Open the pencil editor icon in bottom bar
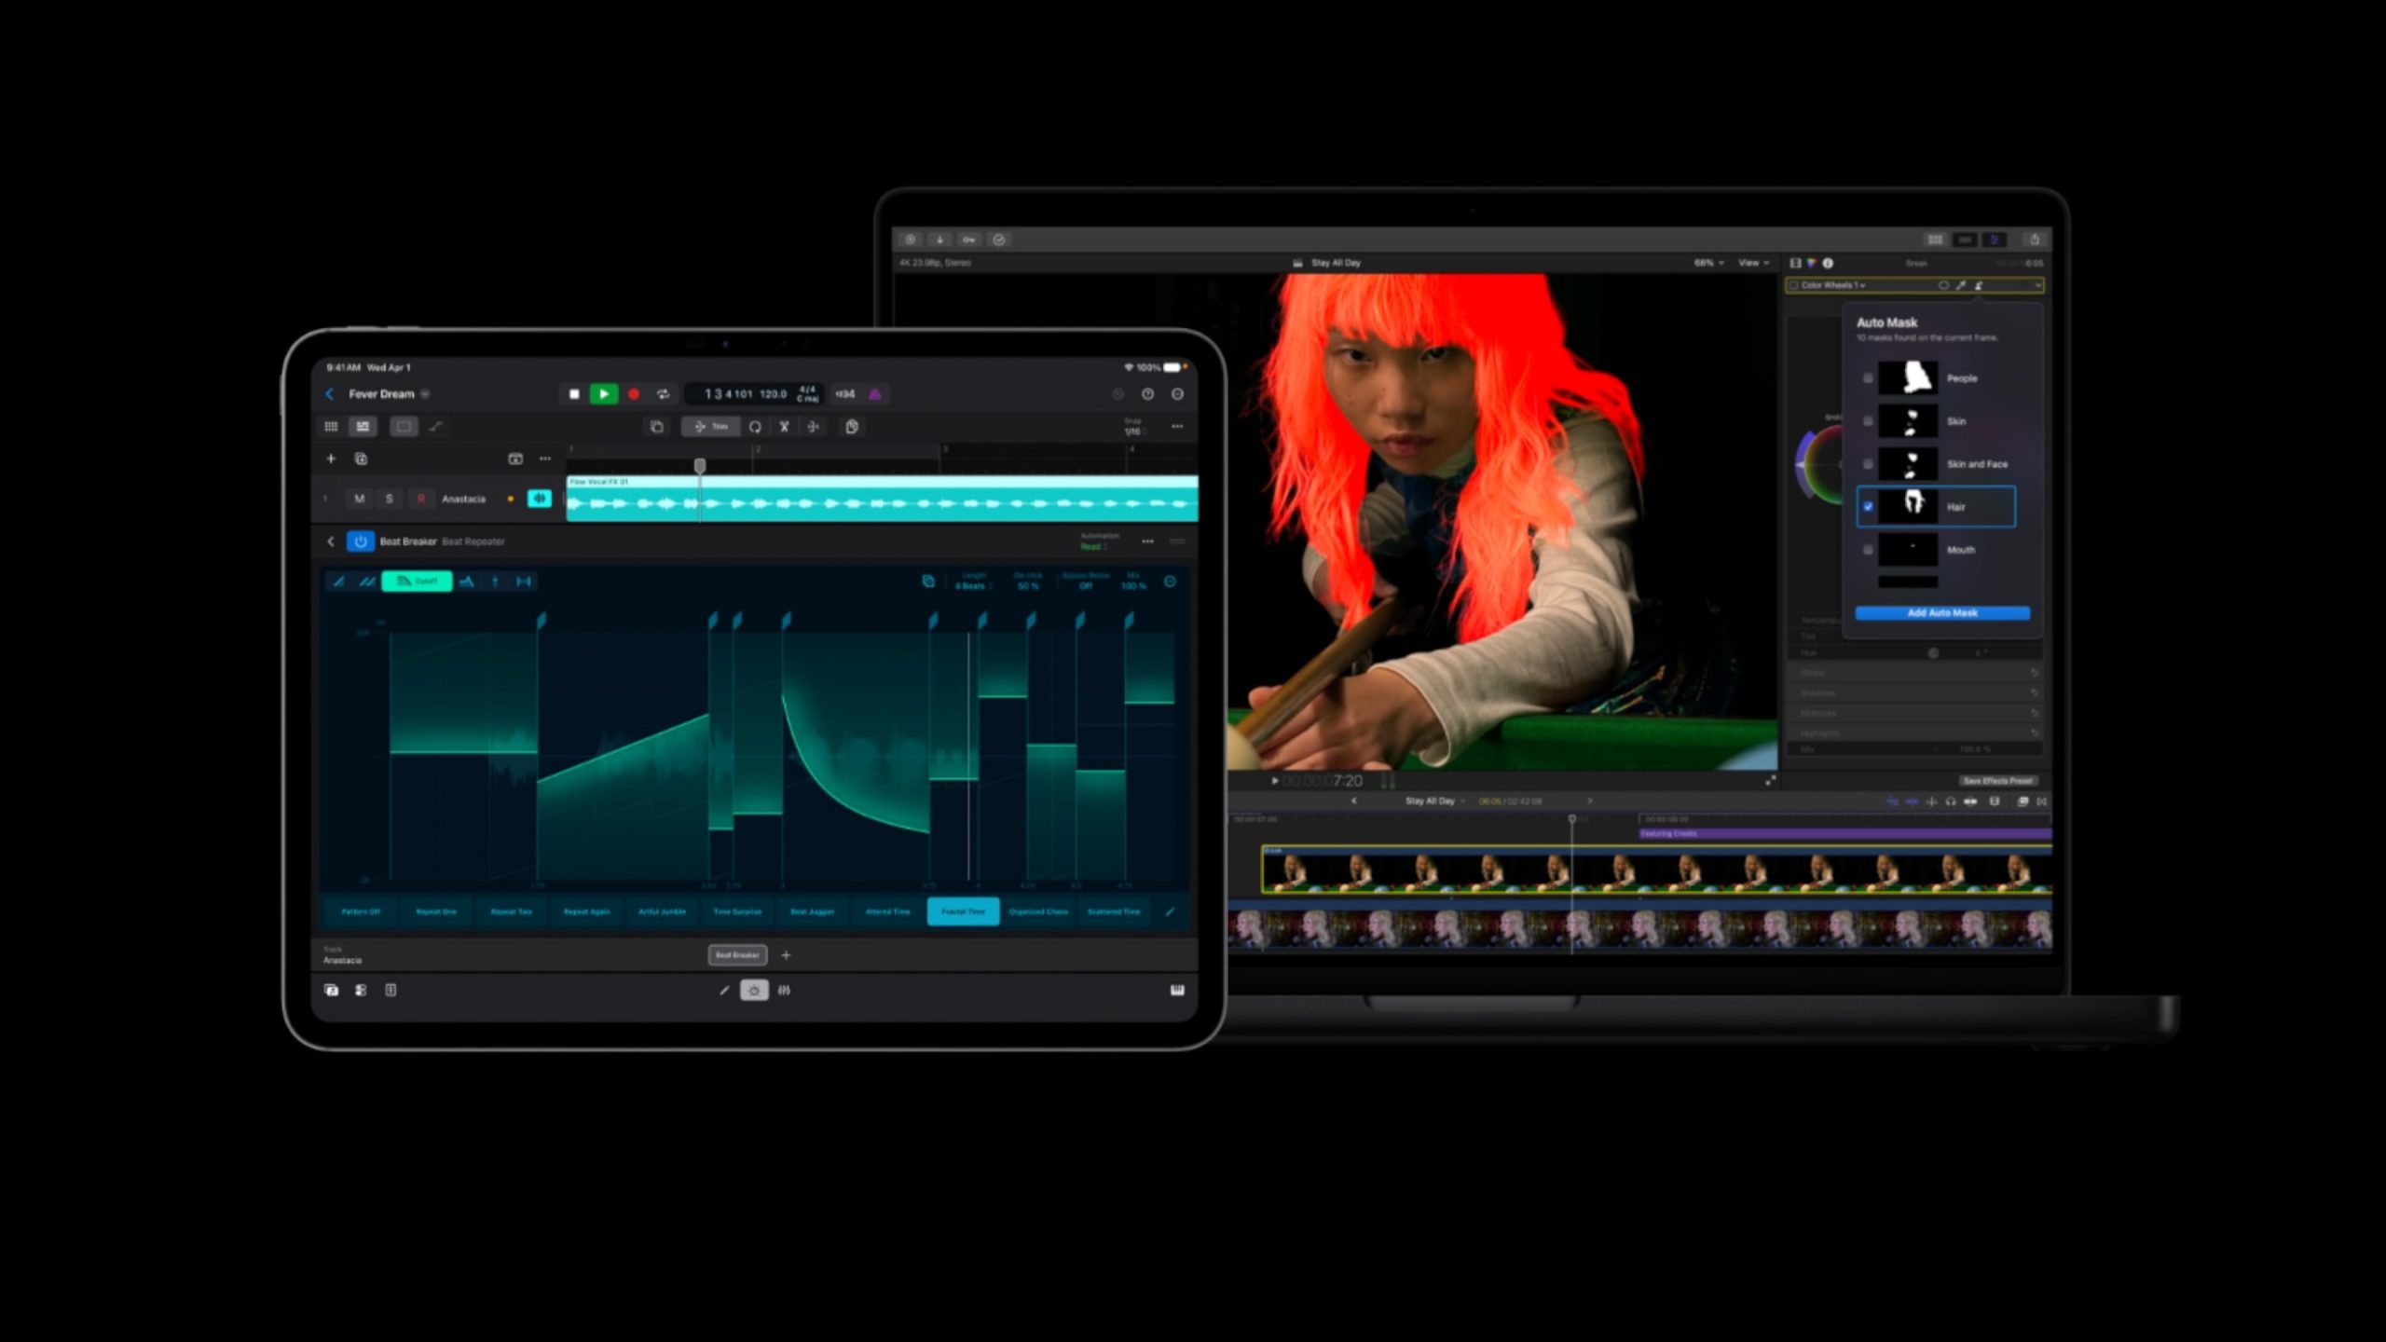The height and width of the screenshot is (1342, 2386). [724, 991]
